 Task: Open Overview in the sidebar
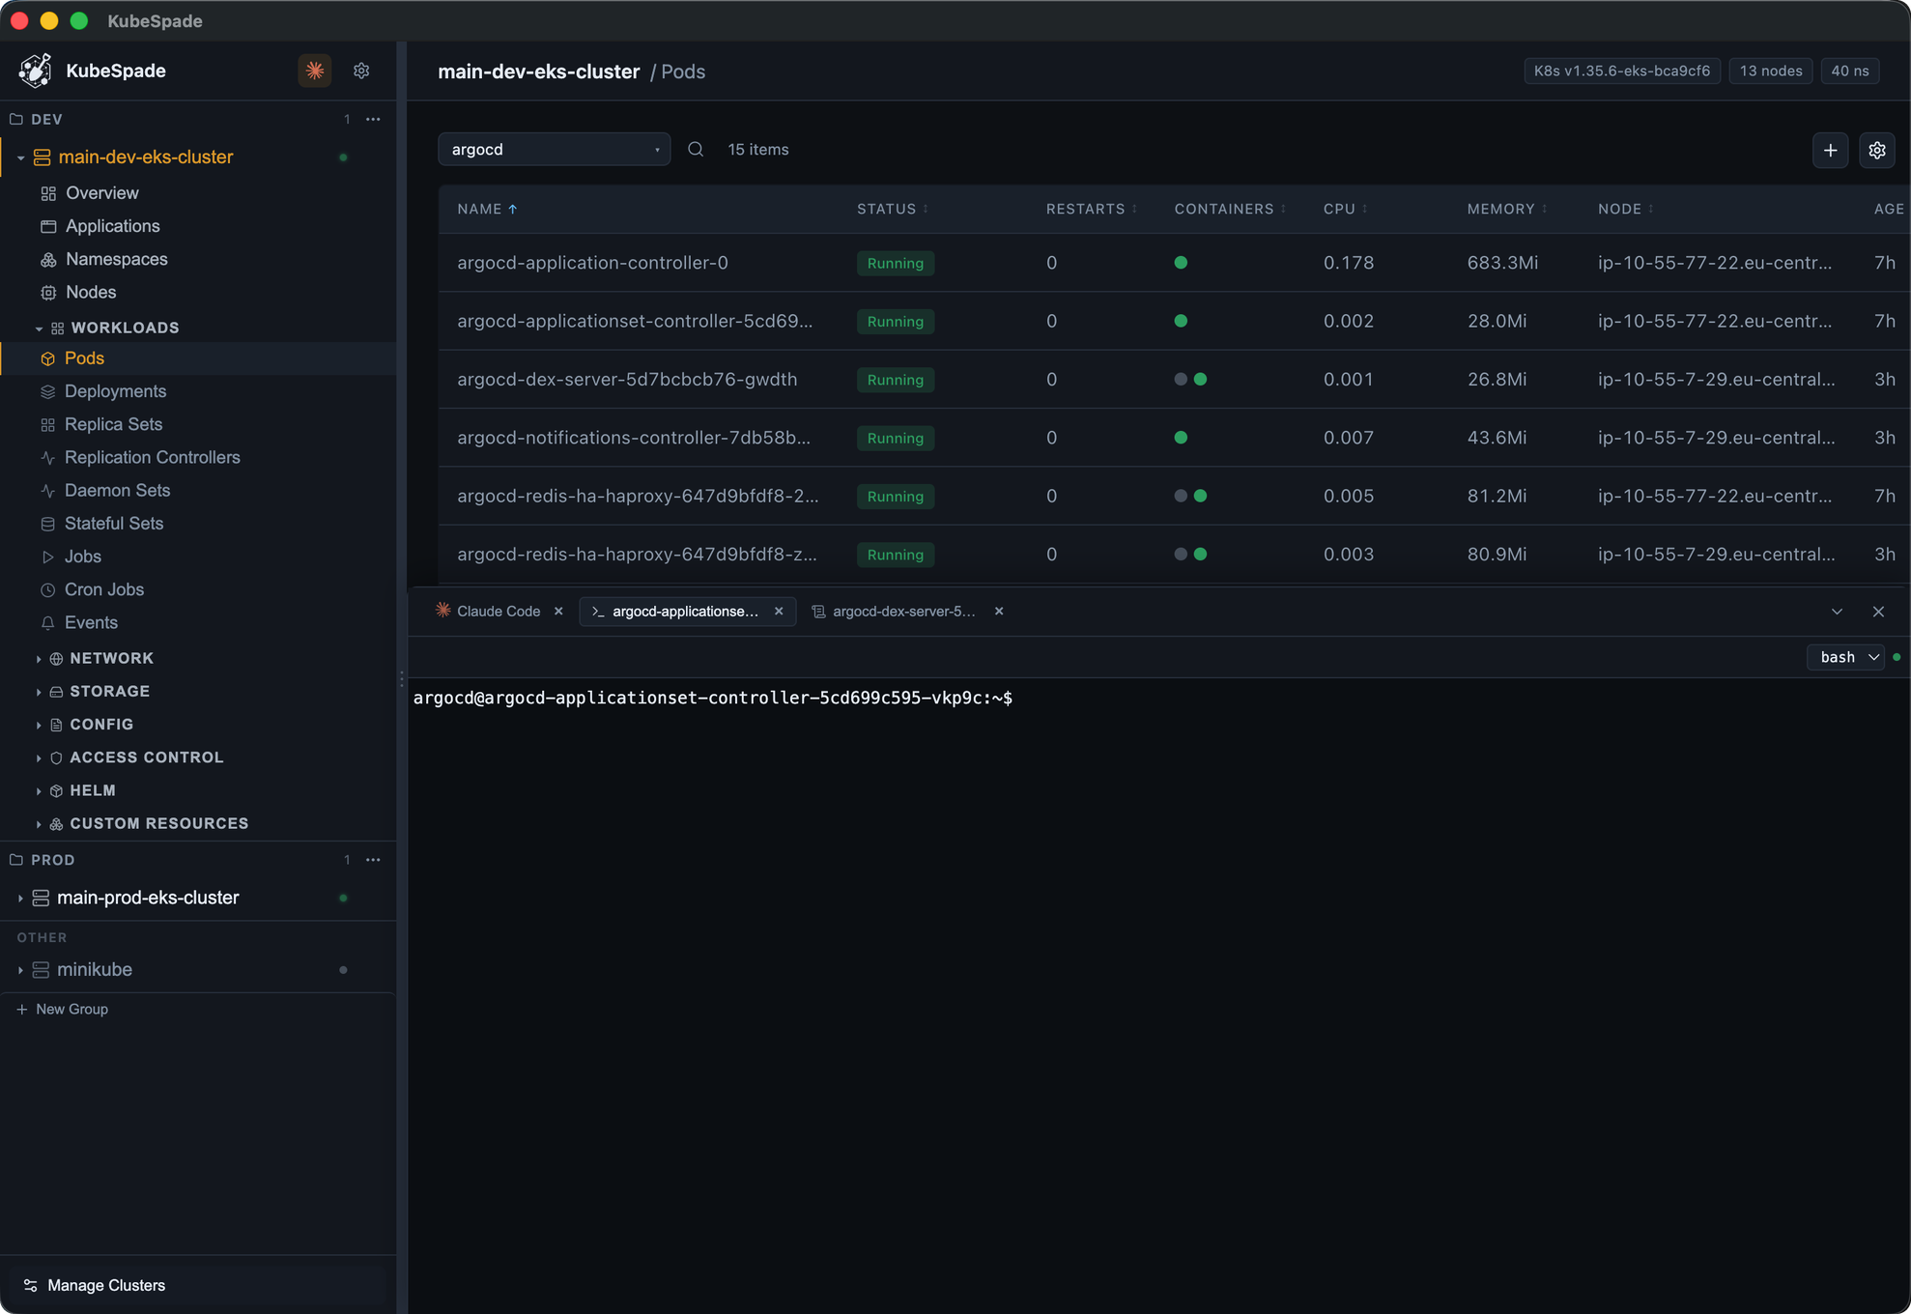click(101, 193)
